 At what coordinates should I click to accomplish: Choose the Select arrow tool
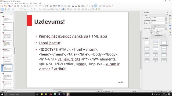coord(2,9)
